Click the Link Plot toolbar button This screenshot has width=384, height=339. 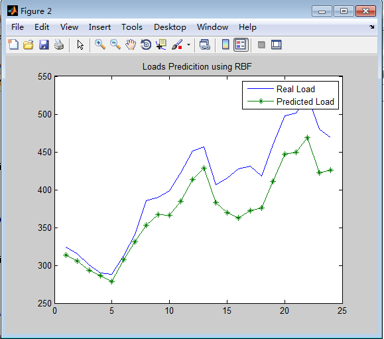coord(205,45)
